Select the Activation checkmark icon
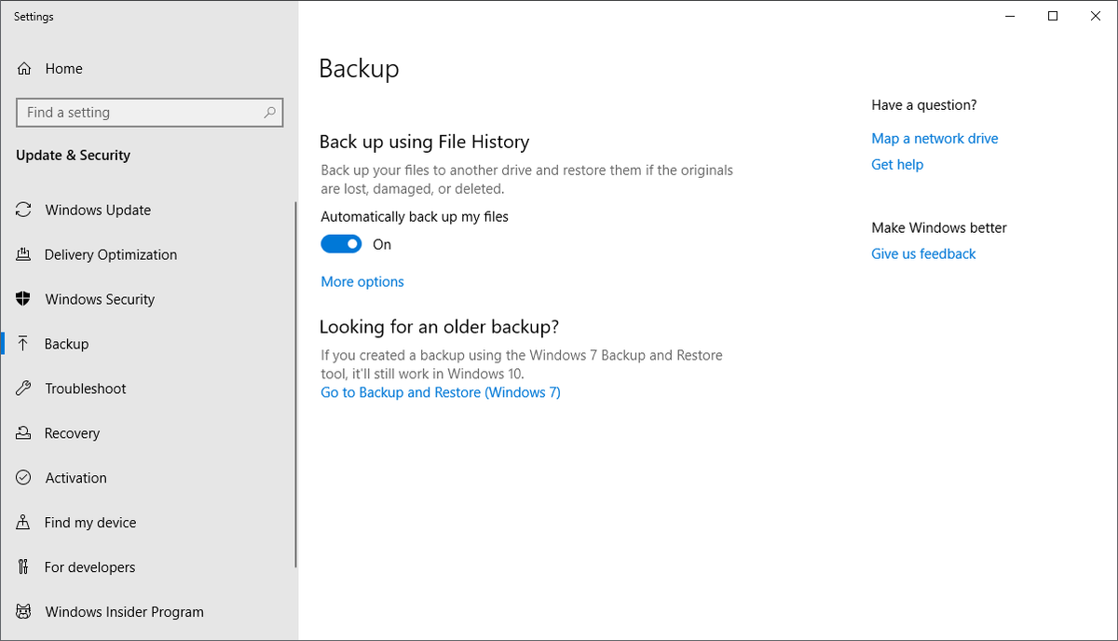 (x=23, y=478)
